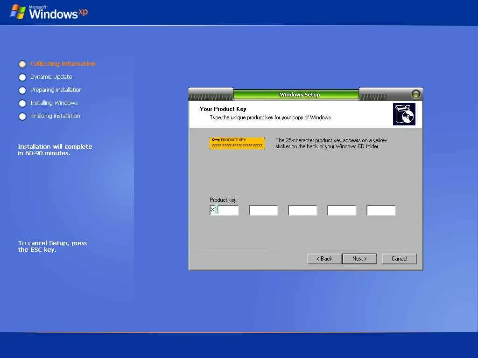The height and width of the screenshot is (358, 478).
Task: Click the '25-character product key' description text
Action: [331, 144]
